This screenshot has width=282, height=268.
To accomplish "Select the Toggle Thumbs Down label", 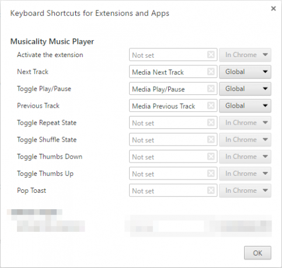I will [50, 157].
